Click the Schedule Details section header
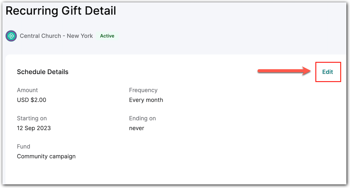 [x=42, y=72]
